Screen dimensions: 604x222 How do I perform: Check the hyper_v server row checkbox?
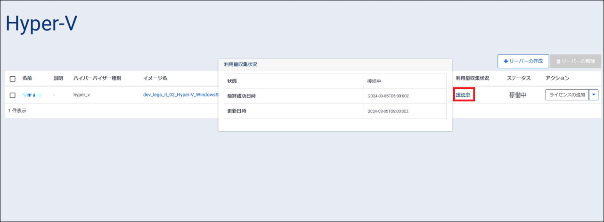click(x=13, y=95)
